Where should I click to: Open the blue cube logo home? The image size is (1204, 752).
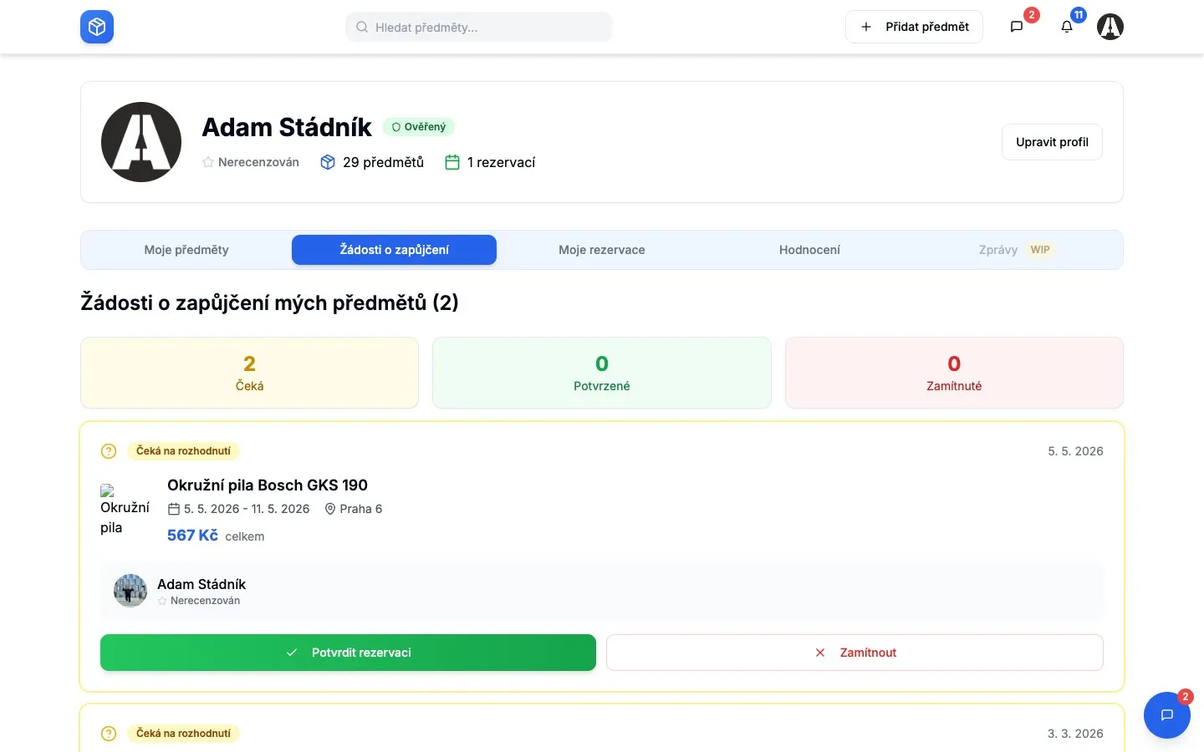(x=97, y=27)
